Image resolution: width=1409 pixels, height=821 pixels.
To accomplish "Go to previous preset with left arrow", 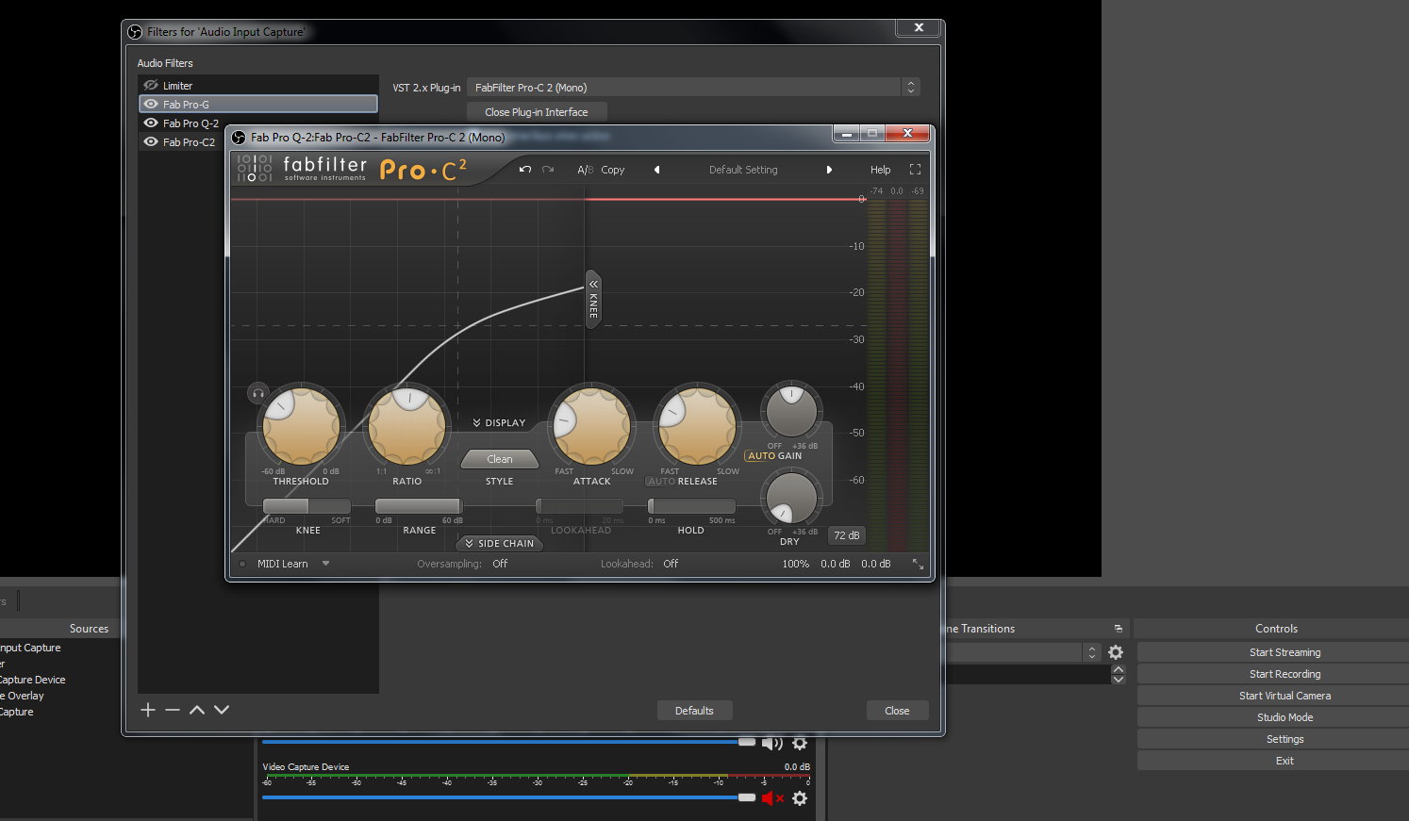I will pos(656,170).
